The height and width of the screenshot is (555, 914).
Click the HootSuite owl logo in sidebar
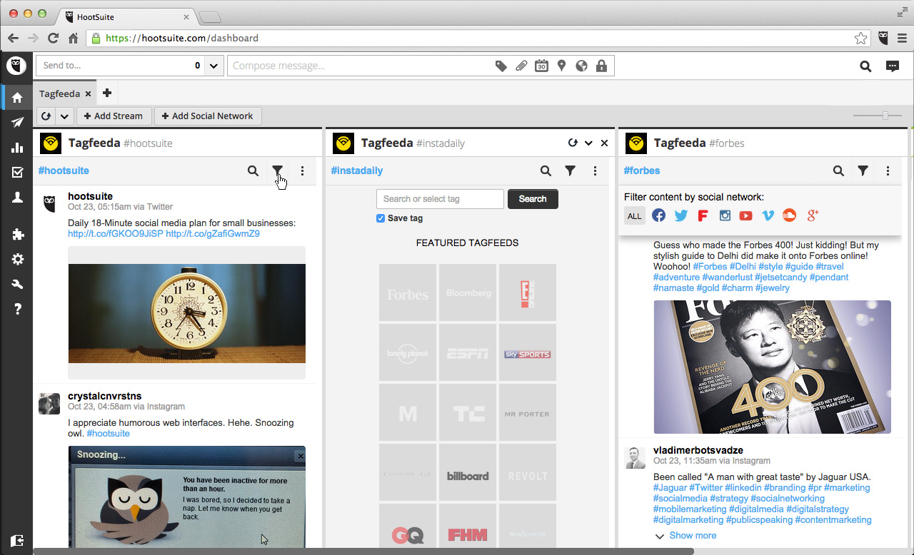(16, 66)
